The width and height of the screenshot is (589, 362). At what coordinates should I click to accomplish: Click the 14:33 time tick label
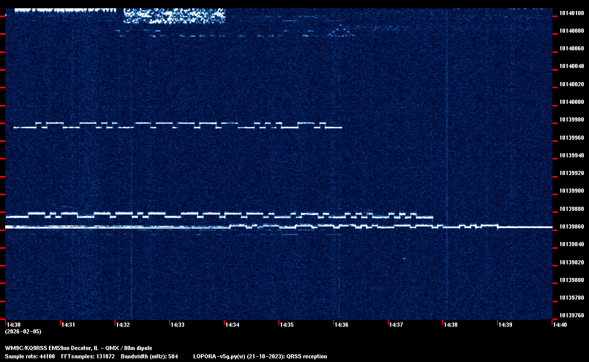[x=177, y=325]
